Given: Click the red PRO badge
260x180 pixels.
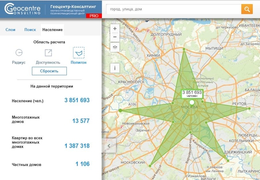Looking at the screenshot, I should (x=94, y=16).
